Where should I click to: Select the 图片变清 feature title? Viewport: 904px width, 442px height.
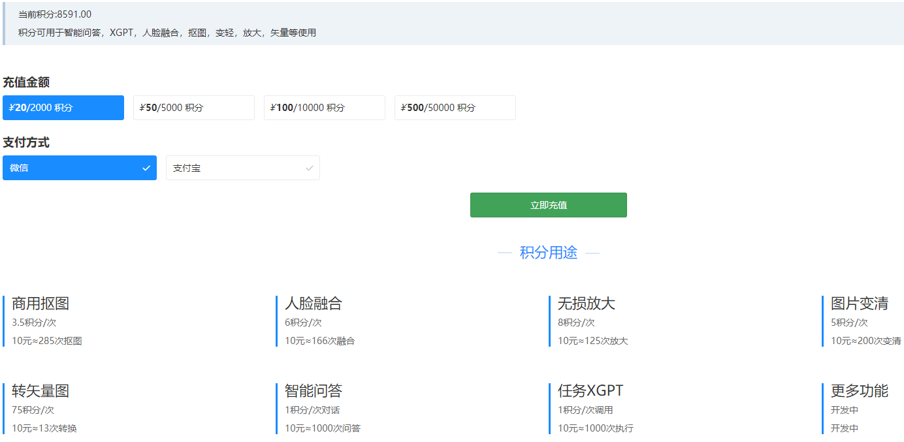(859, 304)
